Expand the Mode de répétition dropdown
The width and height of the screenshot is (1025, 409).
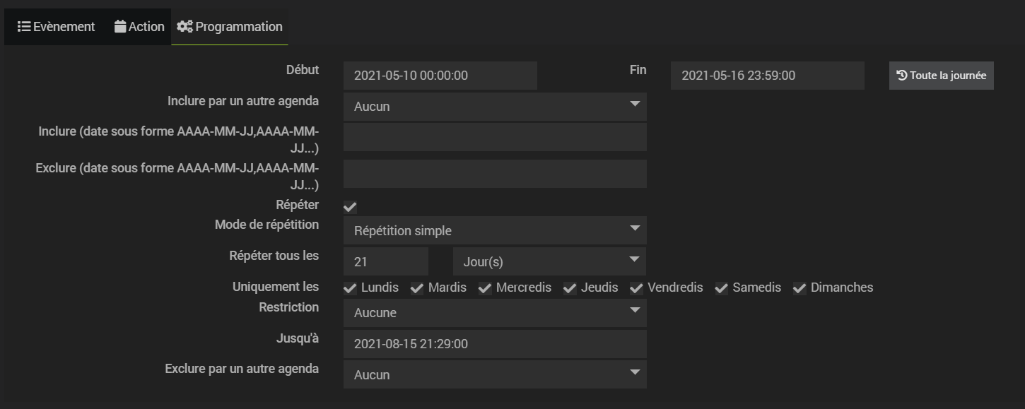pos(495,231)
